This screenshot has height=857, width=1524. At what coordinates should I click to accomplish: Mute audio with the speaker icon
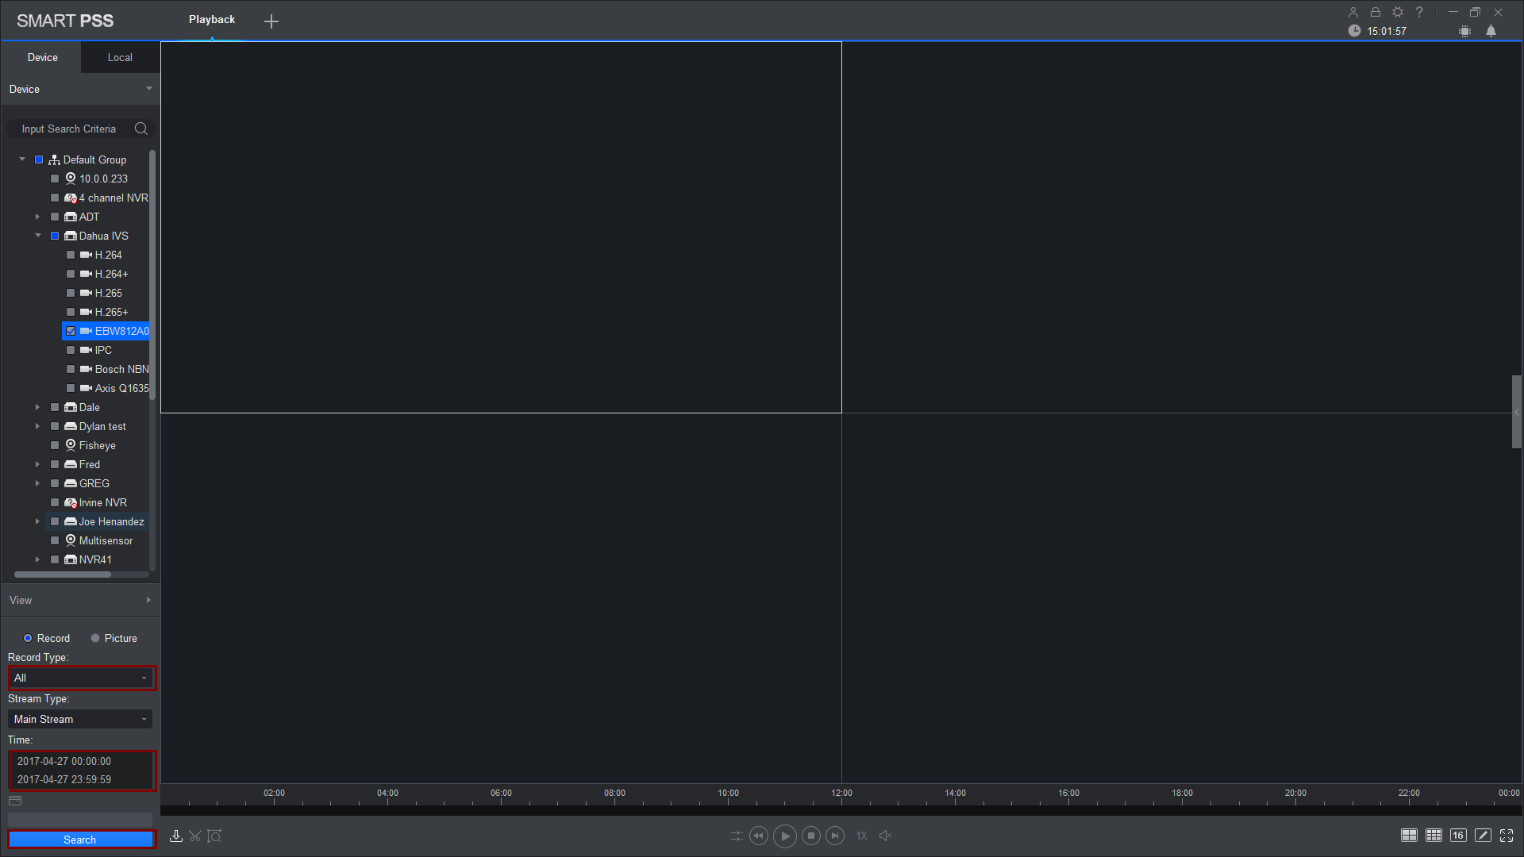[x=885, y=836]
